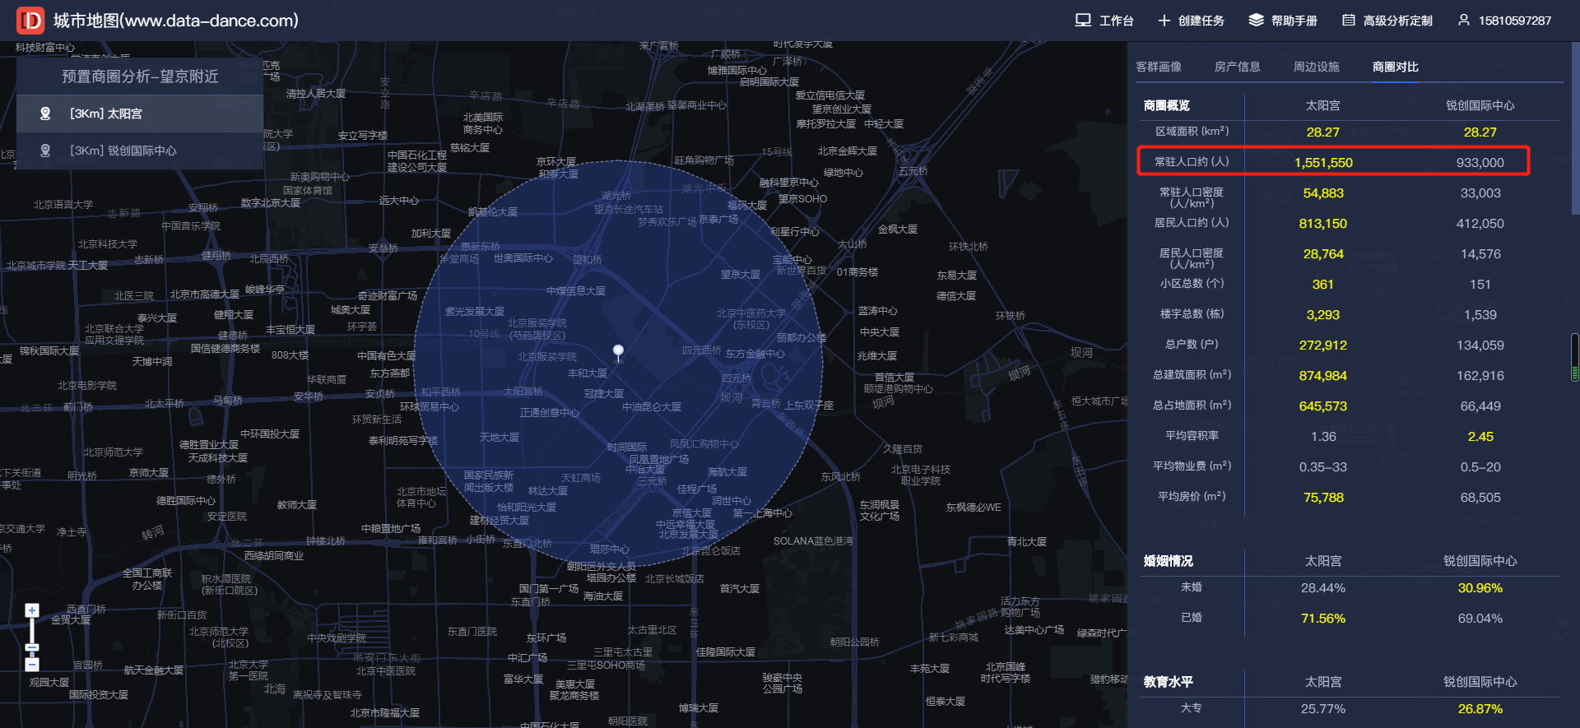Viewport: 1580px width, 728px height.
Task: Click the 预置商圈分析-望京附近 panel header
Action: coord(140,77)
